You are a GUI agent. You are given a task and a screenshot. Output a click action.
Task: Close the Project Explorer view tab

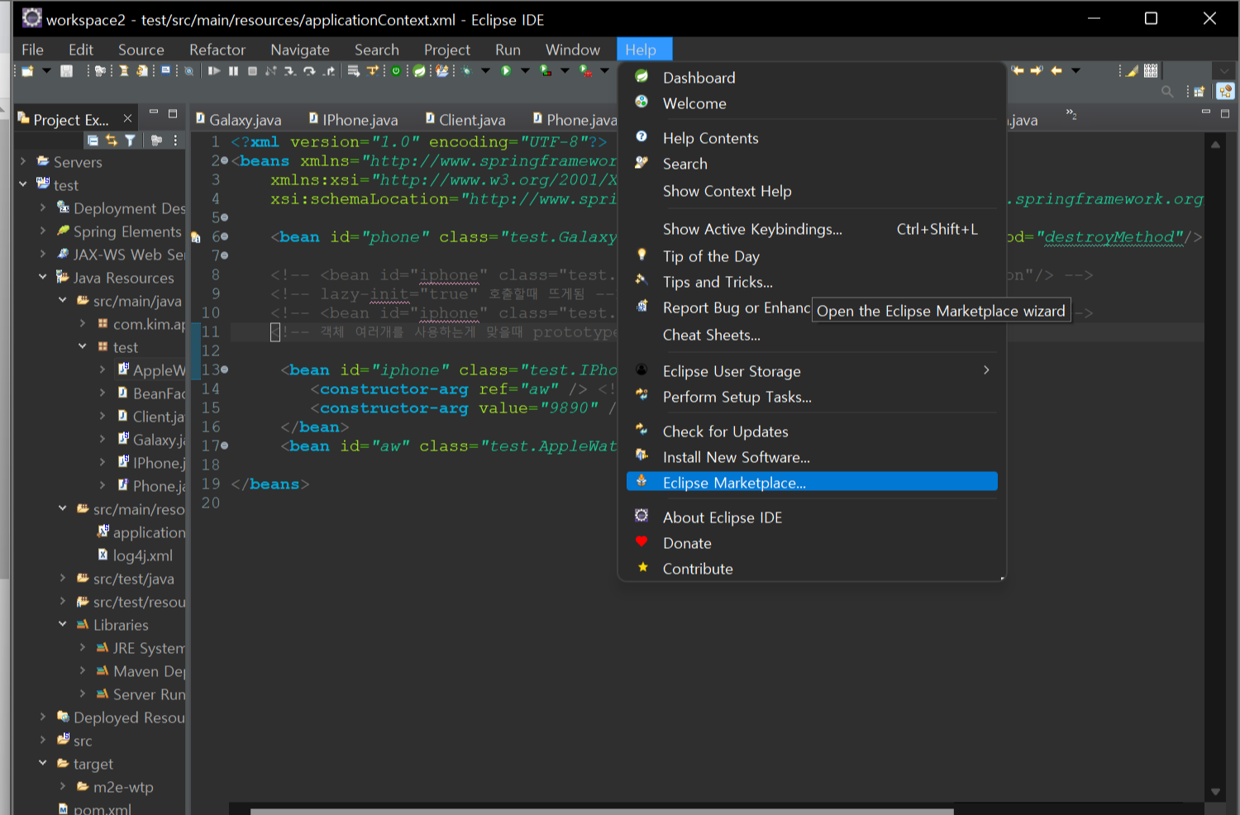coord(127,118)
